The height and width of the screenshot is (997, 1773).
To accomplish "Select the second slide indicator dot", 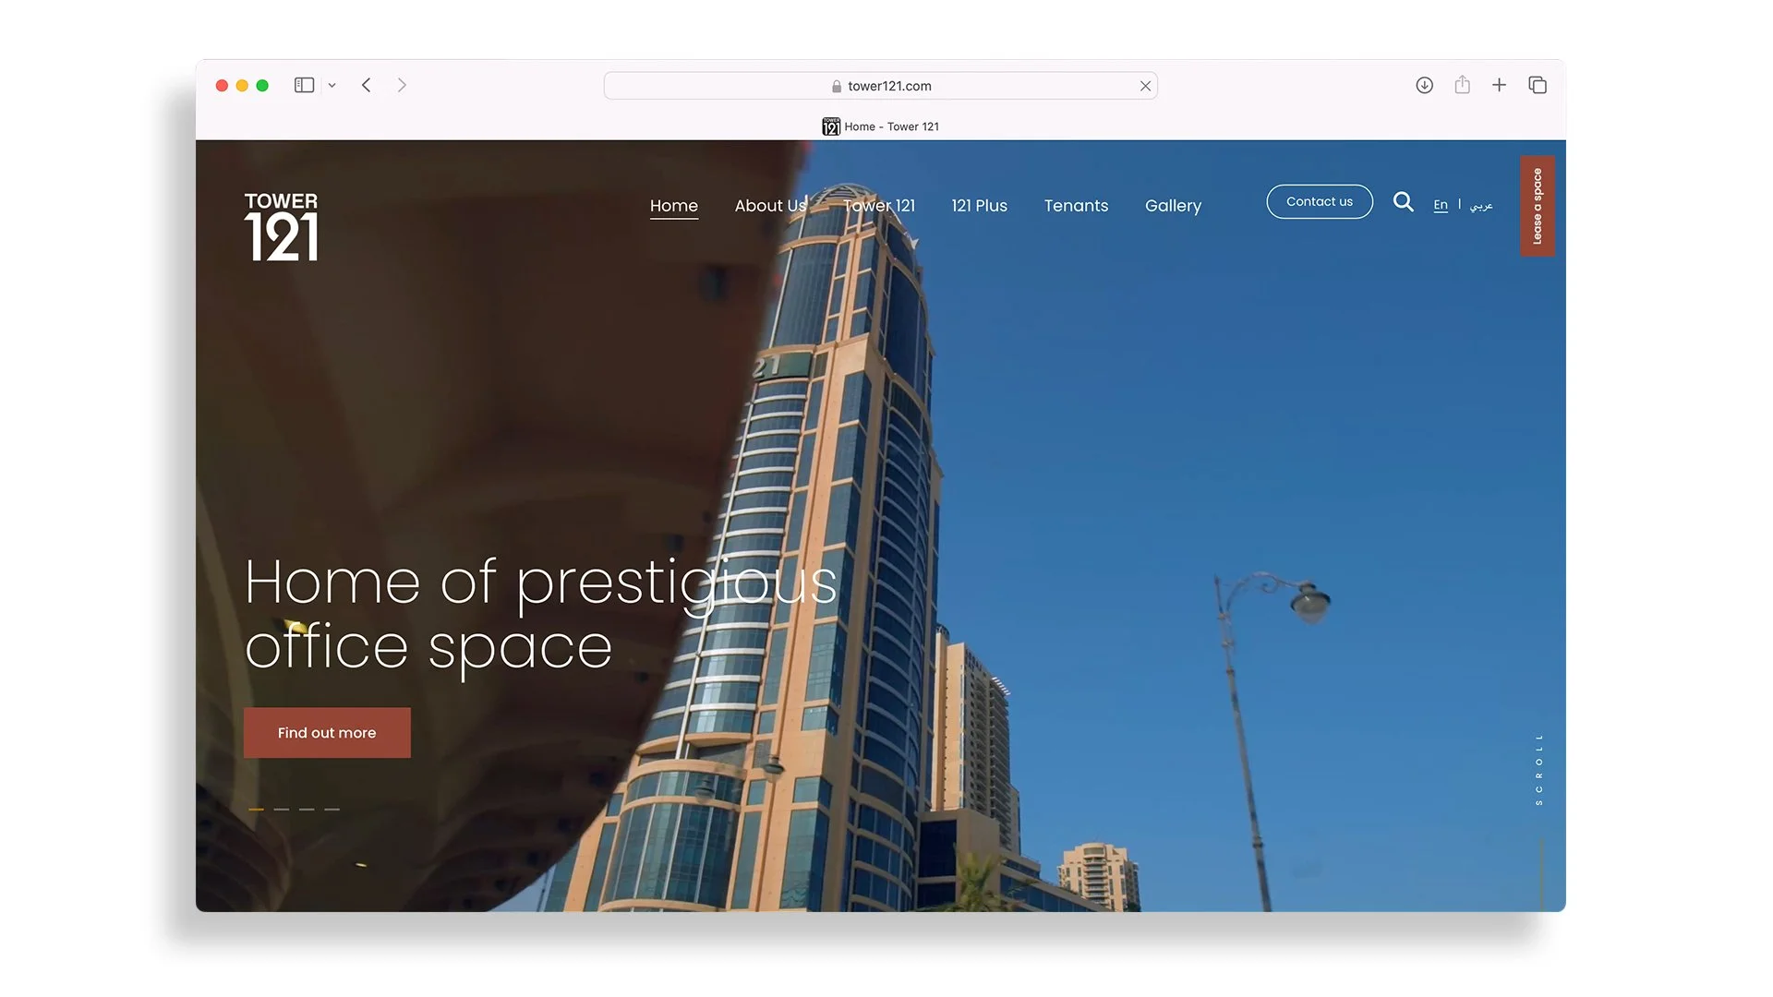I will [x=281, y=809].
